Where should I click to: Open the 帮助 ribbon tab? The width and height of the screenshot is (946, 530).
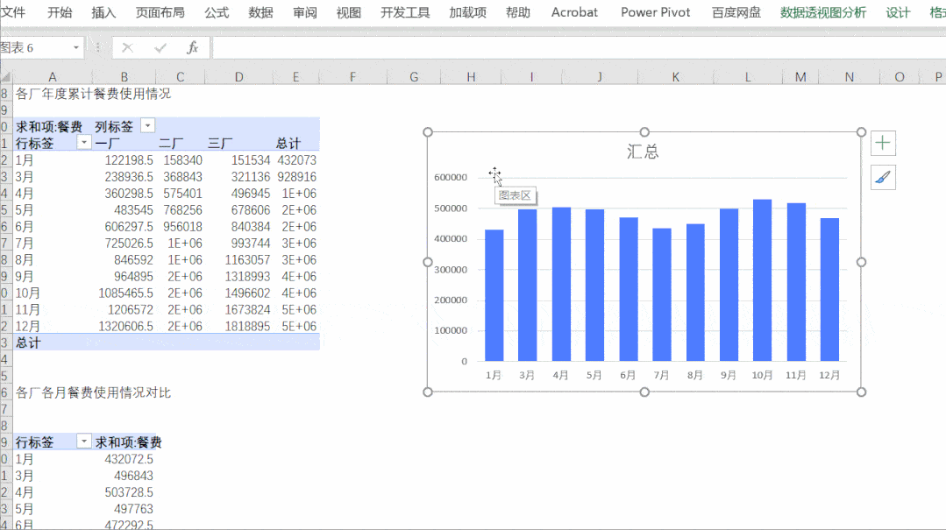517,12
